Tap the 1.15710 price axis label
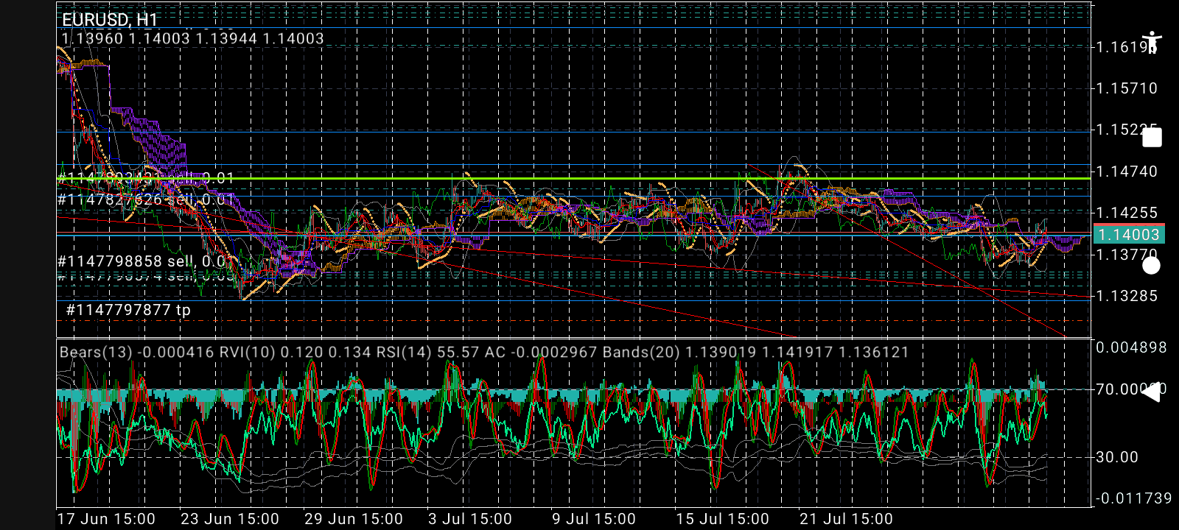Image resolution: width=1179 pixels, height=530 pixels. pyautogui.click(x=1127, y=88)
